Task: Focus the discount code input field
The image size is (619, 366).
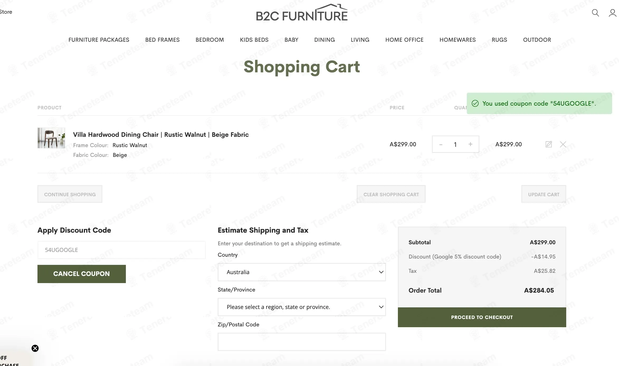Action: tap(121, 250)
